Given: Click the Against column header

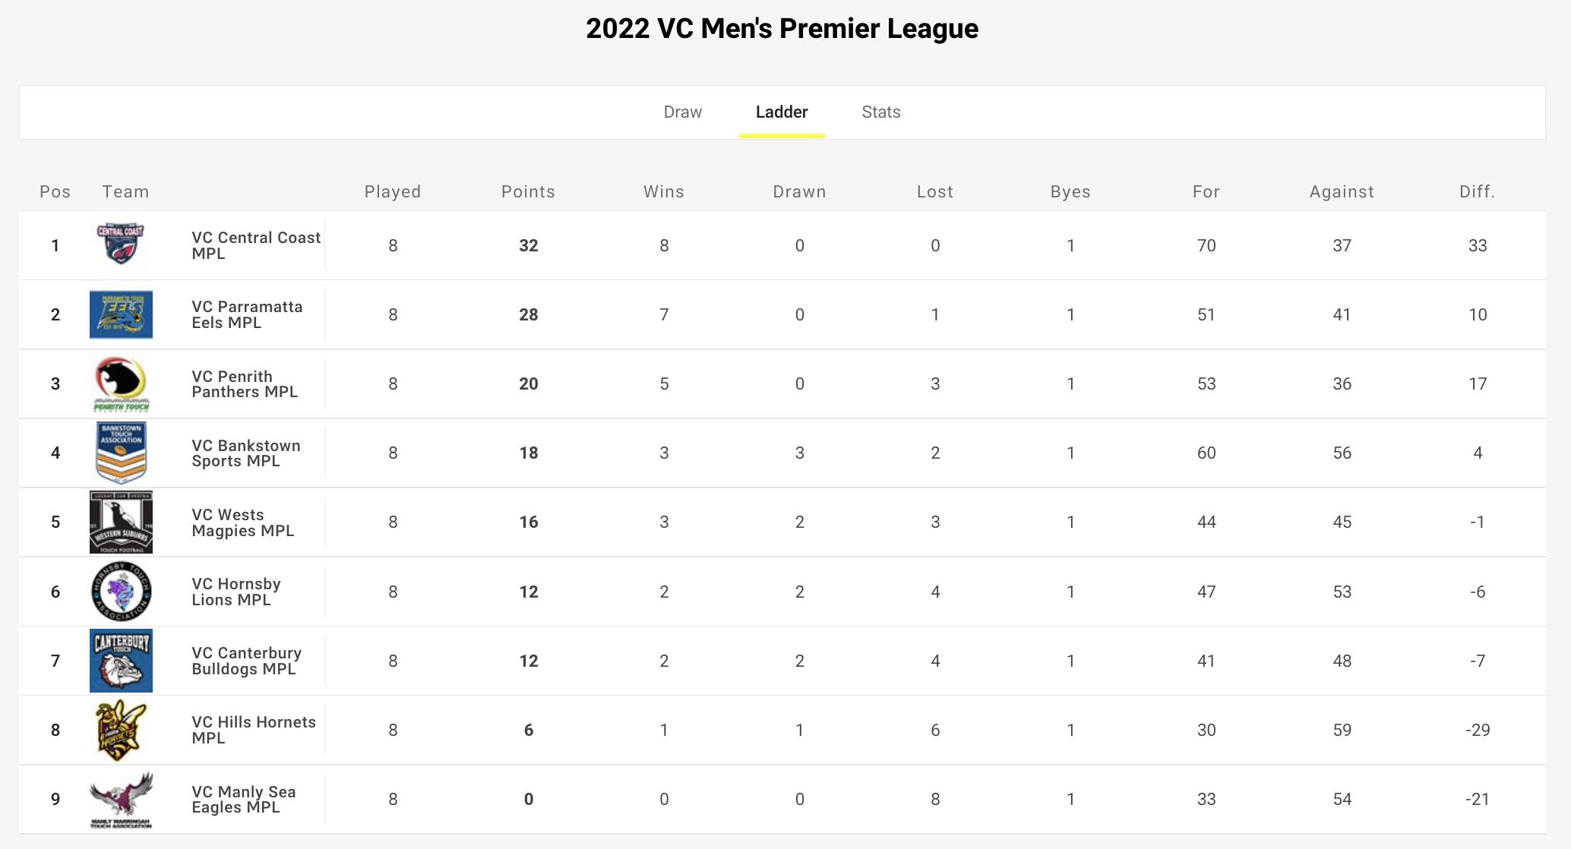Looking at the screenshot, I should (x=1342, y=191).
